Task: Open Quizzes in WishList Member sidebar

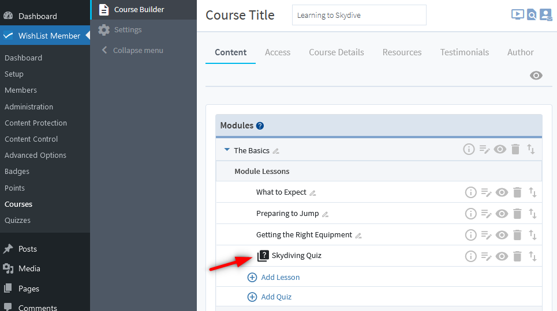Action: click(x=17, y=220)
